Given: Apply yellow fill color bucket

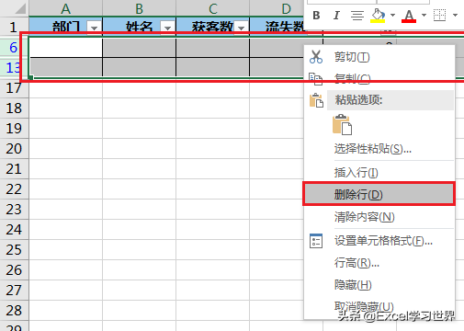Looking at the screenshot, I should click(x=378, y=15).
